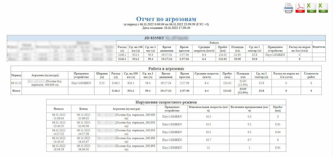Select the report title 'Отчет по агрозонам'
This screenshot has height=157, width=333.
coord(166,19)
